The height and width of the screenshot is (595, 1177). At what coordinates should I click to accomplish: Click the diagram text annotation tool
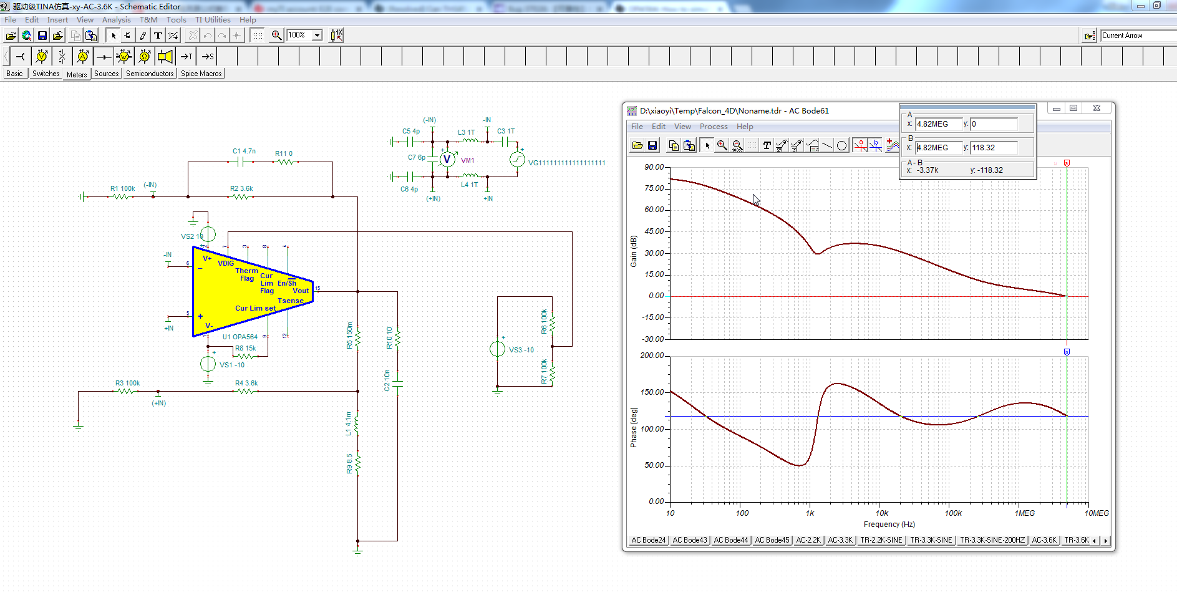point(767,145)
